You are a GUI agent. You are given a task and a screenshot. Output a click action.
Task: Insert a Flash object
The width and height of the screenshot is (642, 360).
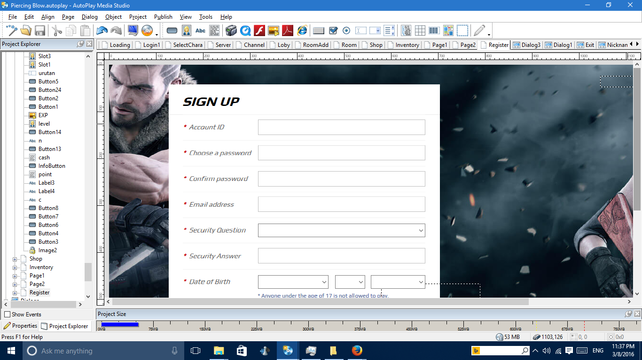pyautogui.click(x=259, y=31)
